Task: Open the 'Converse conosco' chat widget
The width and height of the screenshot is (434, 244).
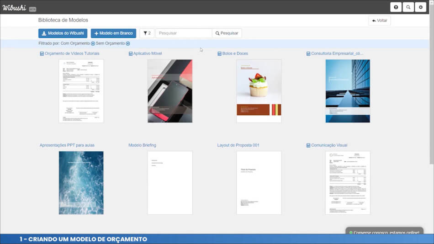Action: click(384, 233)
